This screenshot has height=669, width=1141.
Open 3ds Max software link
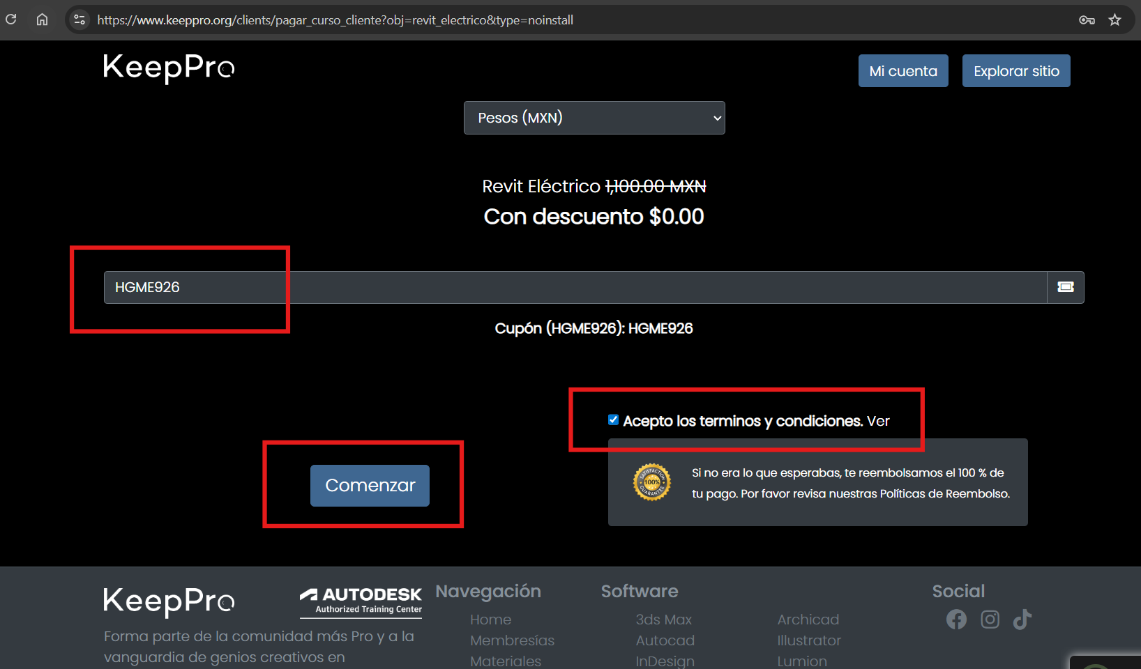[664, 620]
